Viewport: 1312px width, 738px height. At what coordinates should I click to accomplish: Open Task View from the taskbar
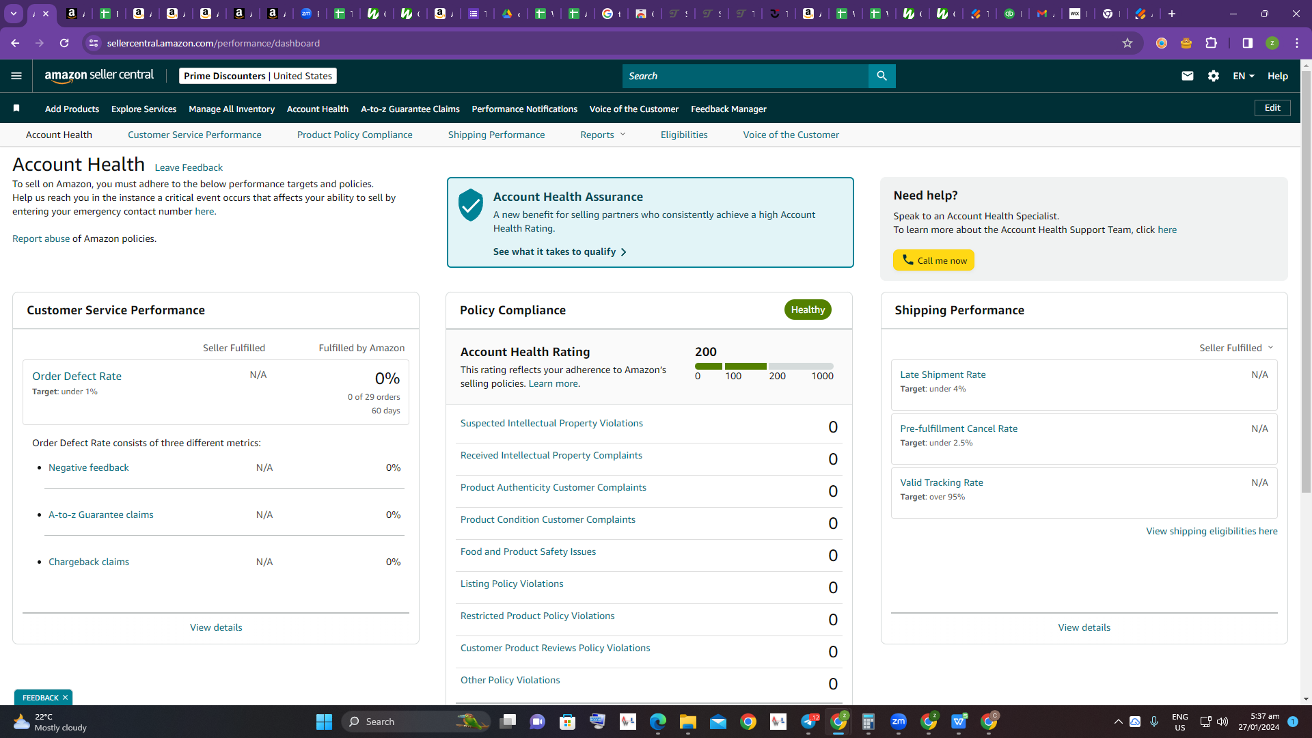(508, 722)
